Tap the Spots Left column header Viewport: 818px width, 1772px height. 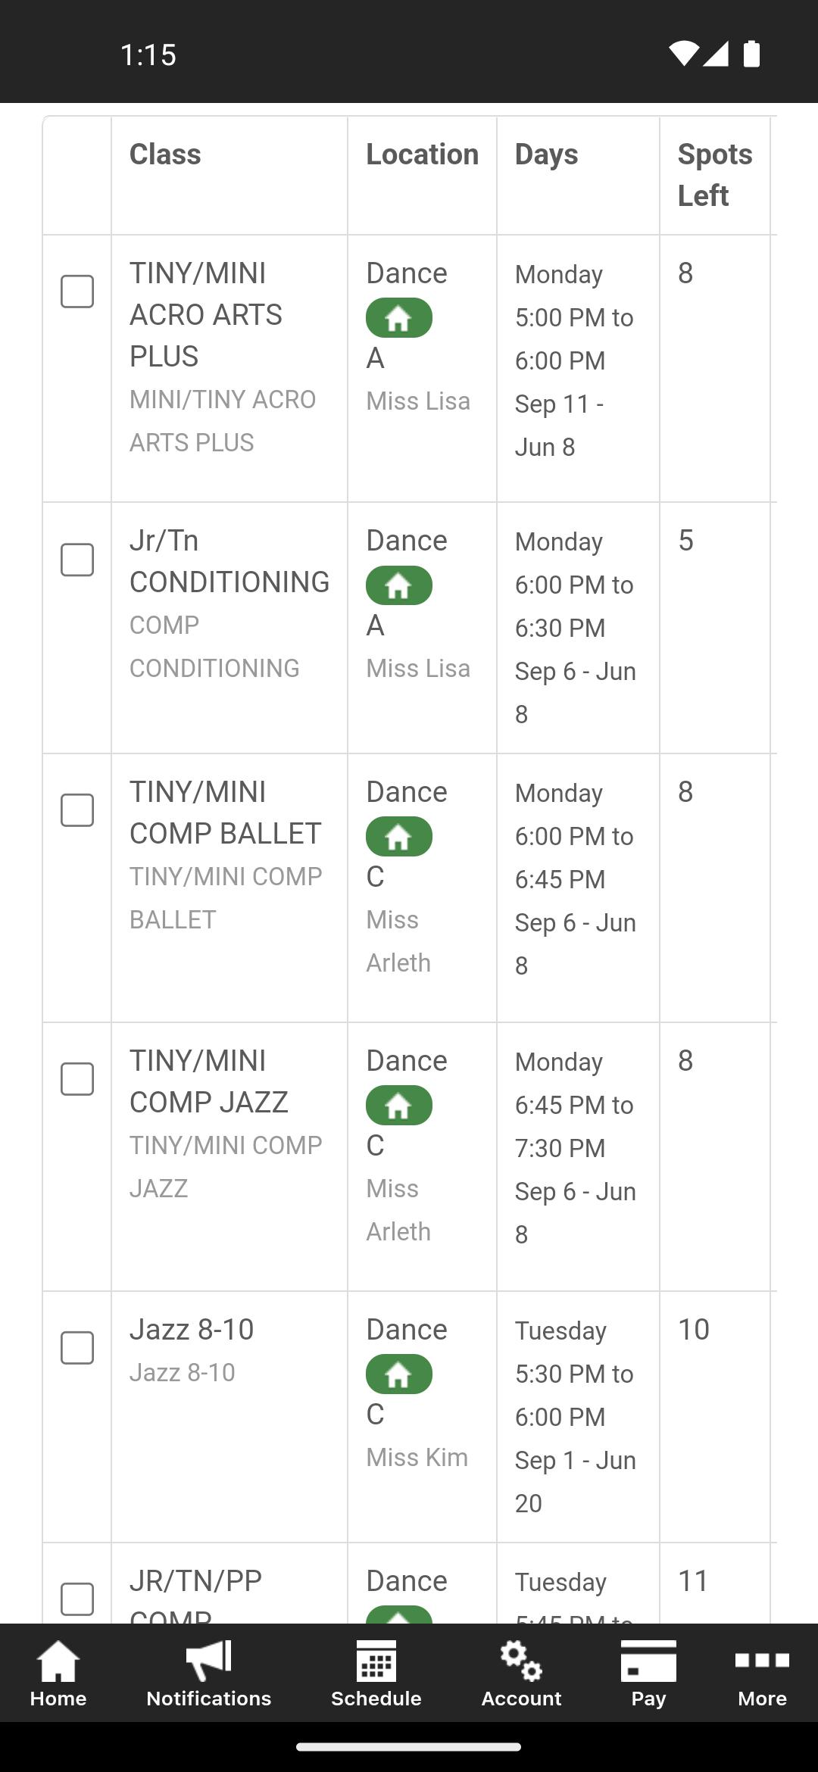(714, 175)
